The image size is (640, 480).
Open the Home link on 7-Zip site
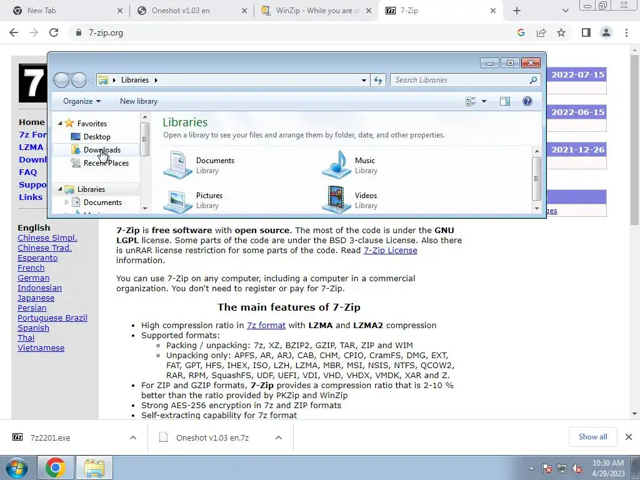pyautogui.click(x=32, y=122)
